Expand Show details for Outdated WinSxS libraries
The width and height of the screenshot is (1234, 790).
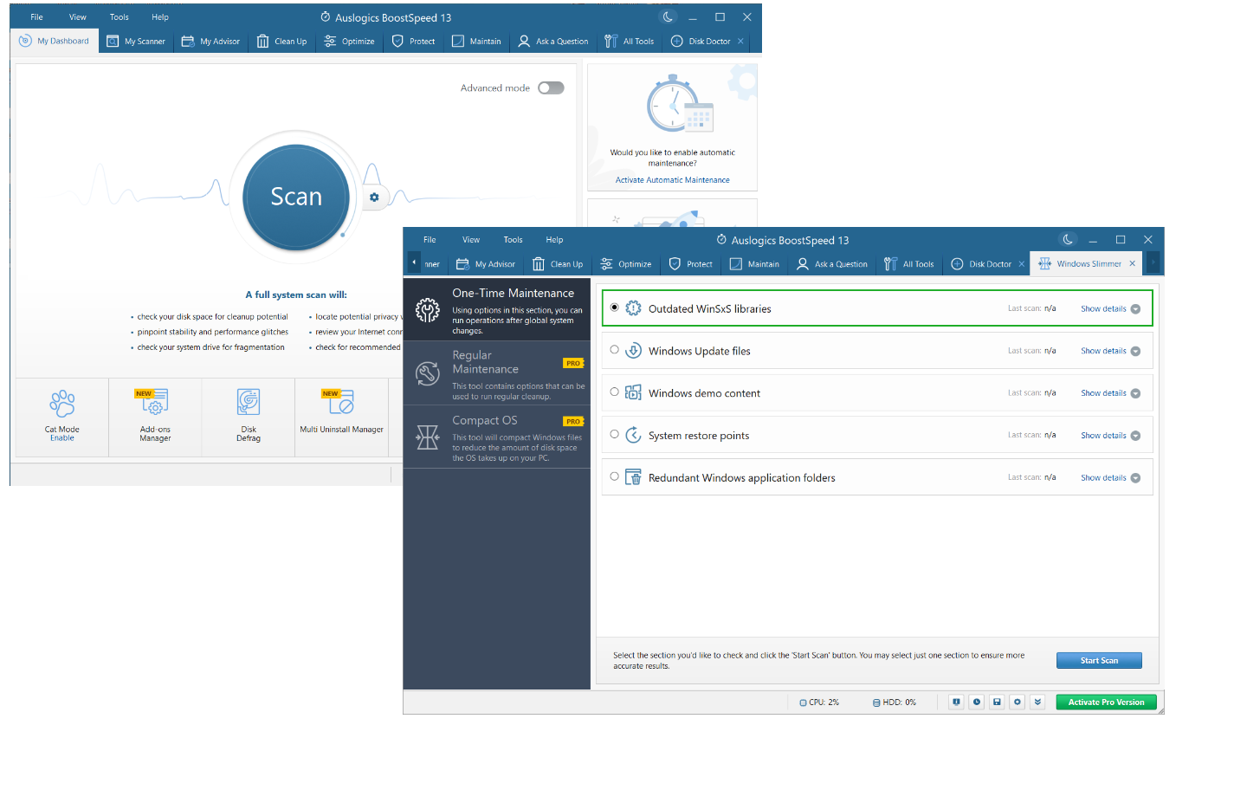[1110, 309]
